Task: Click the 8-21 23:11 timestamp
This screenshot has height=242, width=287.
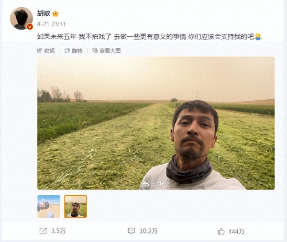Action: pyautogui.click(x=52, y=24)
